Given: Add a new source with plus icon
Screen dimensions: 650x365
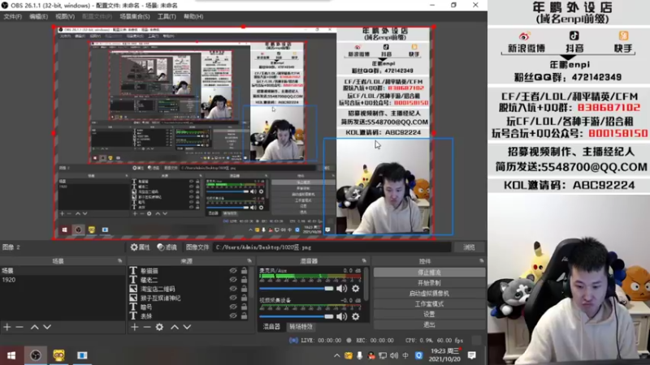Looking at the screenshot, I should click(x=135, y=327).
